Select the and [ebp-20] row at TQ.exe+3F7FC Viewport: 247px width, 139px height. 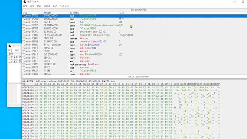pyautogui.click(x=134, y=32)
